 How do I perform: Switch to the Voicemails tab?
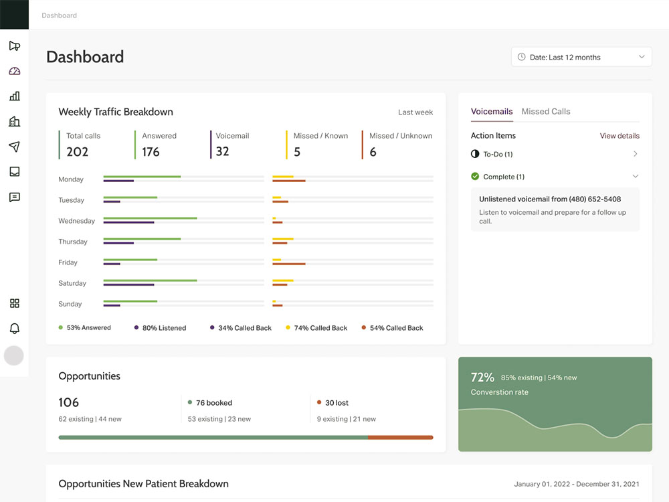click(492, 111)
